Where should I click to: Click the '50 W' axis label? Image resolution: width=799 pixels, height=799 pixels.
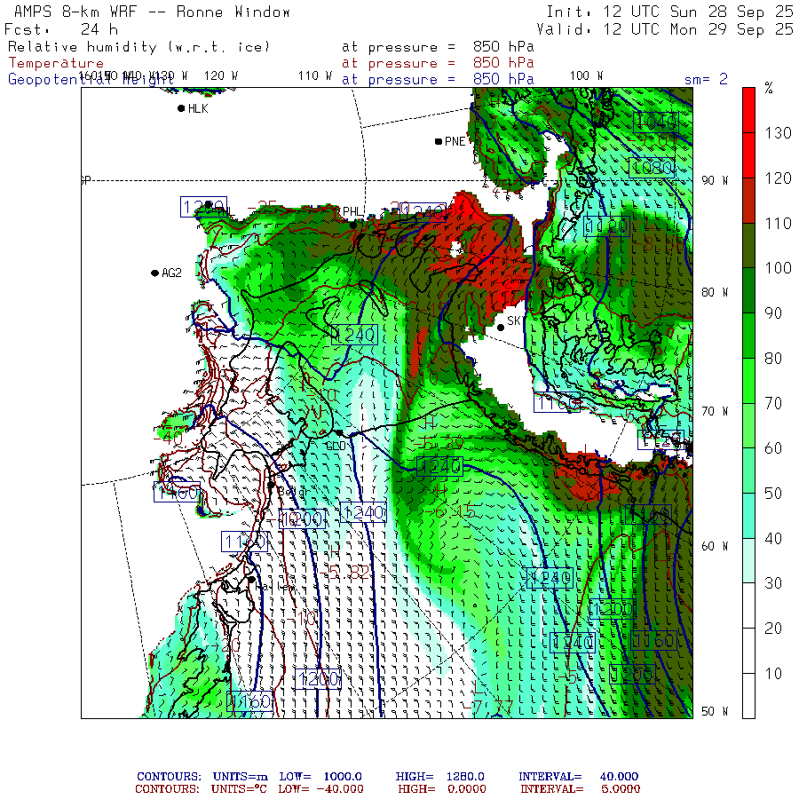point(715,711)
